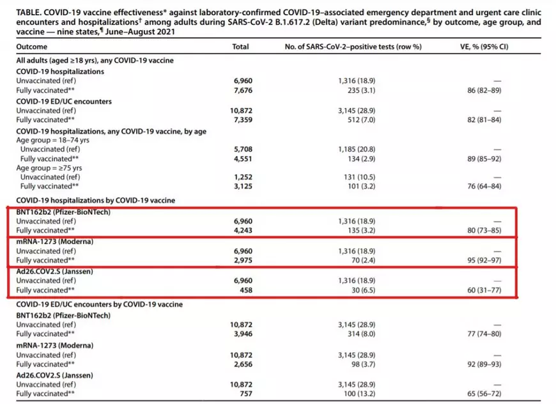Select the 7,676 total value
This screenshot has width=556, height=404.
pos(245,92)
